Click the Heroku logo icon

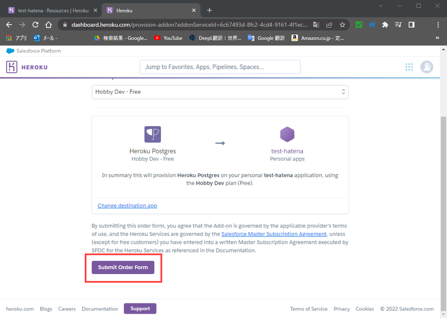coord(12,67)
